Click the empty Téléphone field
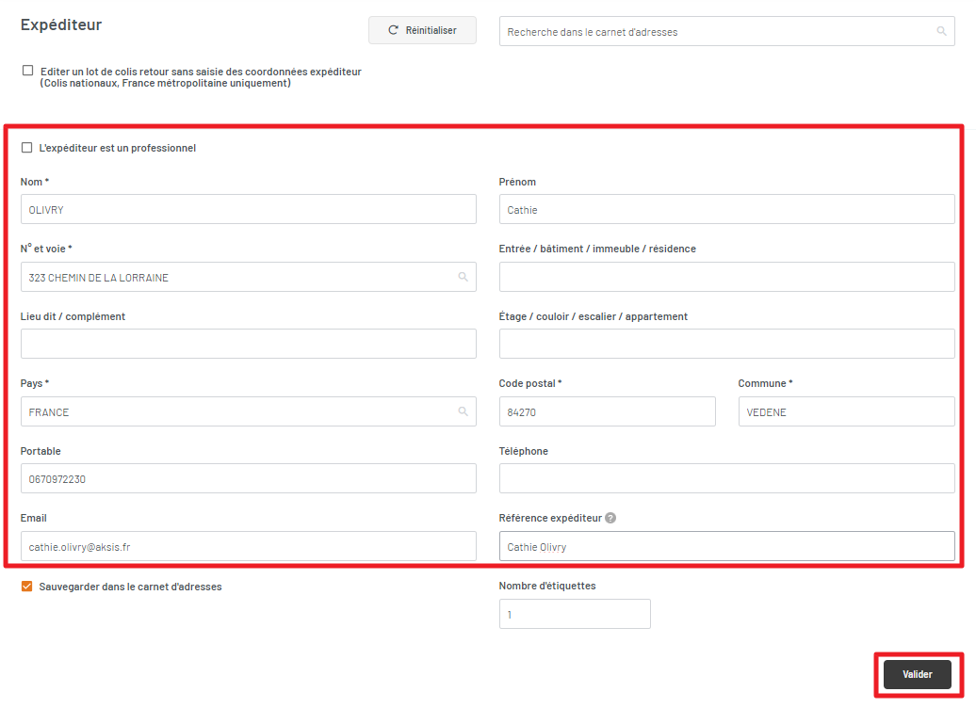 click(x=727, y=478)
